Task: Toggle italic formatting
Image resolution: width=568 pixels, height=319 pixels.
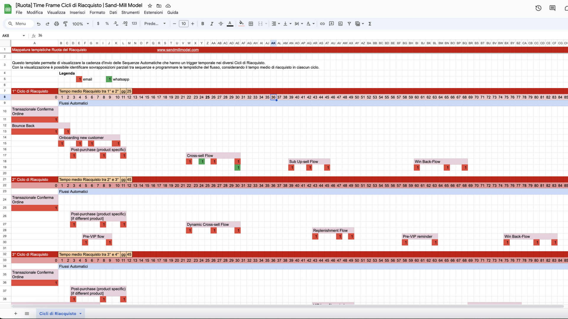Action: (212, 24)
